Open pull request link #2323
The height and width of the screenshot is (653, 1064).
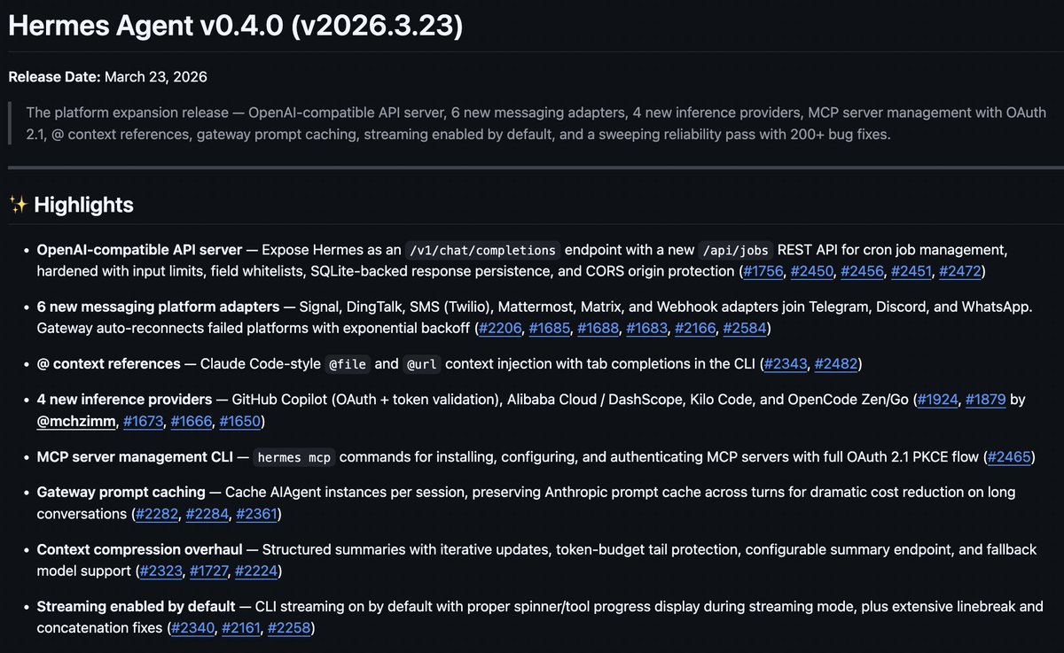[160, 571]
